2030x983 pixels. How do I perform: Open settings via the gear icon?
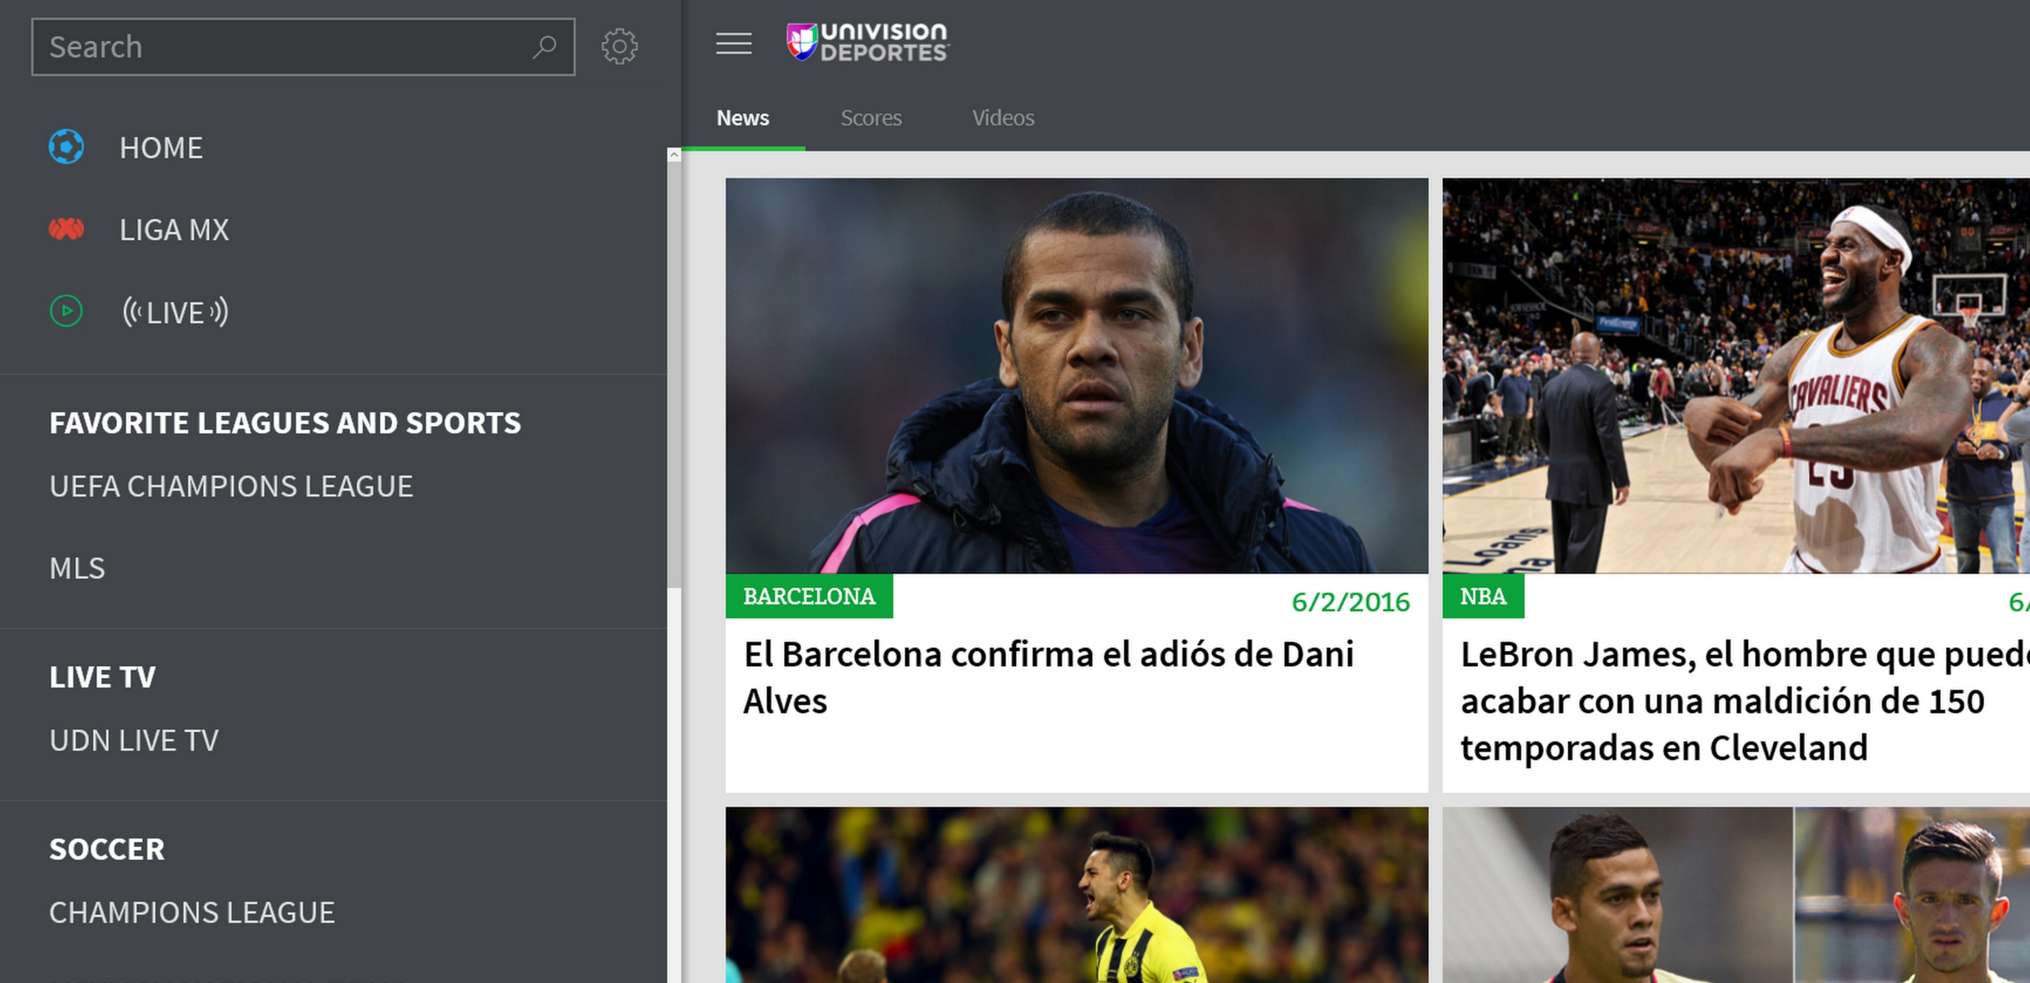pyautogui.click(x=619, y=47)
